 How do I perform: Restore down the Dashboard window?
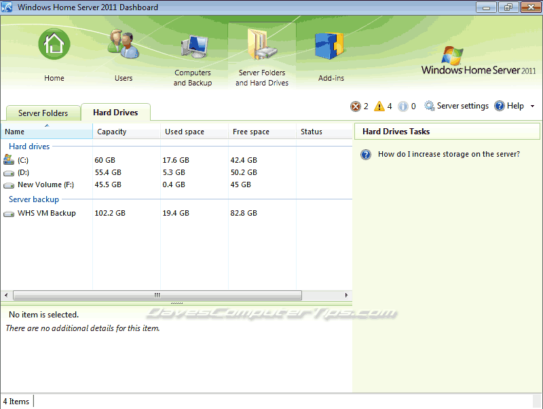tap(508, 7)
